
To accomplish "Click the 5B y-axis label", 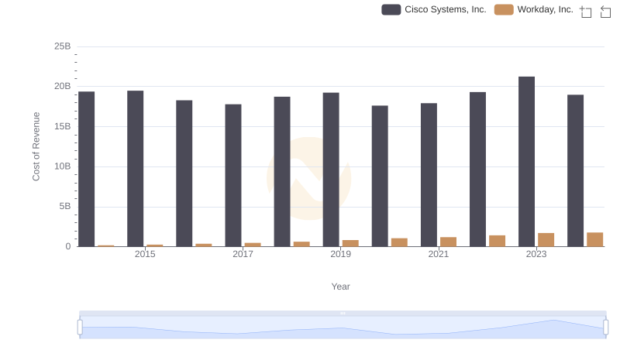I will pyautogui.click(x=65, y=206).
